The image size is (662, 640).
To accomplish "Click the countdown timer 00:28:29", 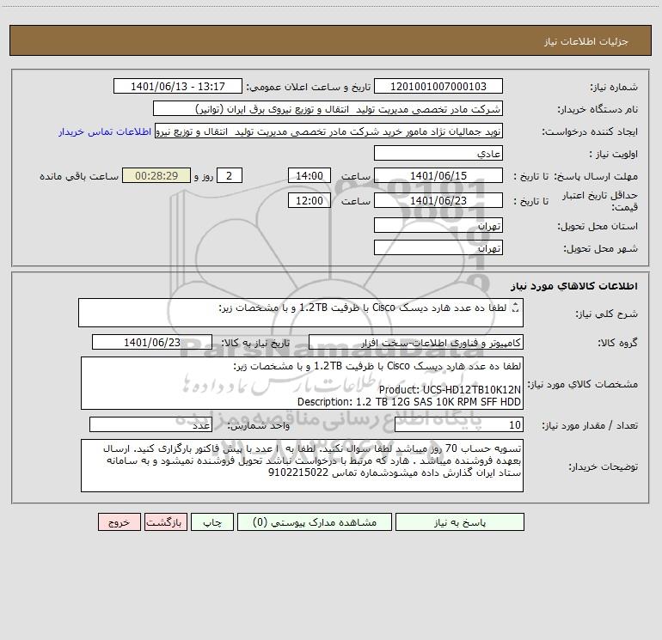I will click(156, 175).
